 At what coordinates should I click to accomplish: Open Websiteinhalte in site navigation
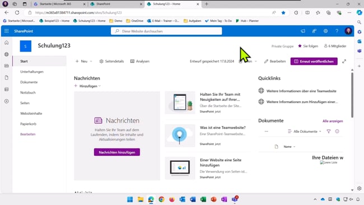(31, 114)
